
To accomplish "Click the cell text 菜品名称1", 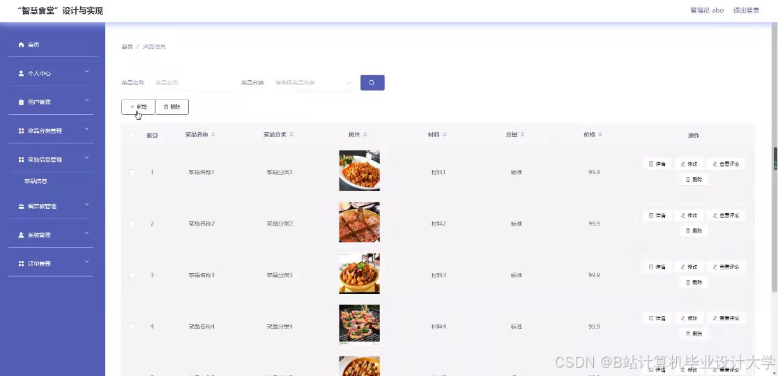I will (x=201, y=173).
